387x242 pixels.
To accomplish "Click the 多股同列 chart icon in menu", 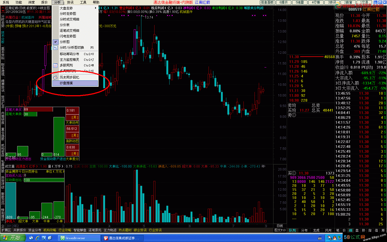I will 55,65.
